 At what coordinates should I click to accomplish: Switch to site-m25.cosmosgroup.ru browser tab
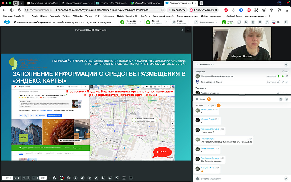pos(77,3)
